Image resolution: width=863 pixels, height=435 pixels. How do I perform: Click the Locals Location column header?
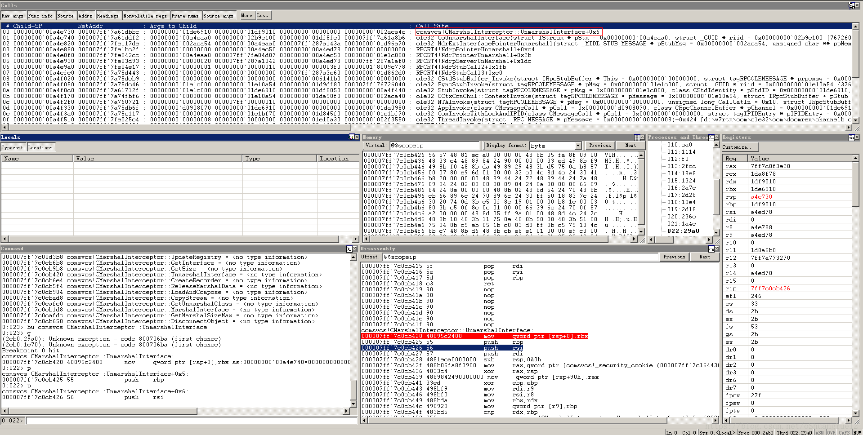[338, 158]
